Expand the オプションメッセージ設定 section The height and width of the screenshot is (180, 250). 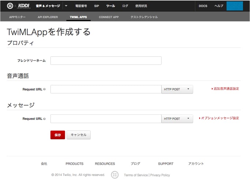pos(219,118)
